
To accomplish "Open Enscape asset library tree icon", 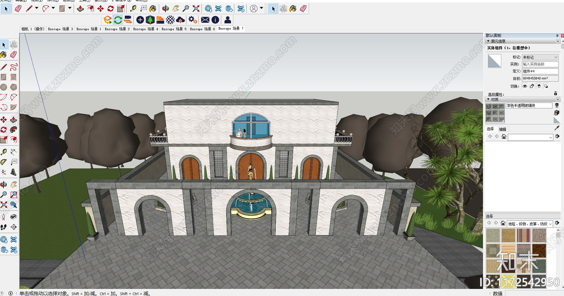I will pyautogui.click(x=150, y=20).
